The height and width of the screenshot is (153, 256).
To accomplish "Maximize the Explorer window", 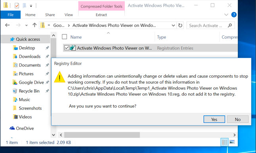I will click(212, 5).
